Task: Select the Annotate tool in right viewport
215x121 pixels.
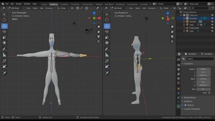Action: (x=107, y=49)
